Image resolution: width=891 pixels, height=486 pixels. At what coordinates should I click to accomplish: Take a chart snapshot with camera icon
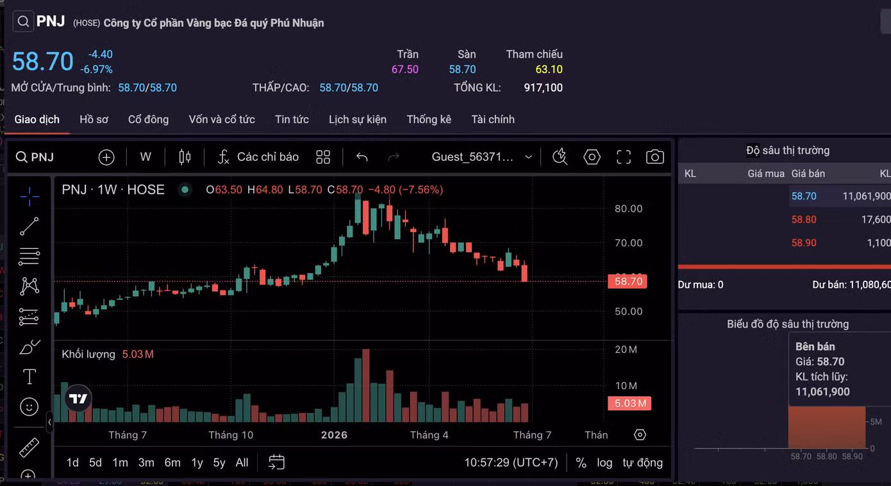[654, 157]
